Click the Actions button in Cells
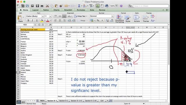Image resolution: width=186 pixels, height=105 pixels. pos(137,19)
